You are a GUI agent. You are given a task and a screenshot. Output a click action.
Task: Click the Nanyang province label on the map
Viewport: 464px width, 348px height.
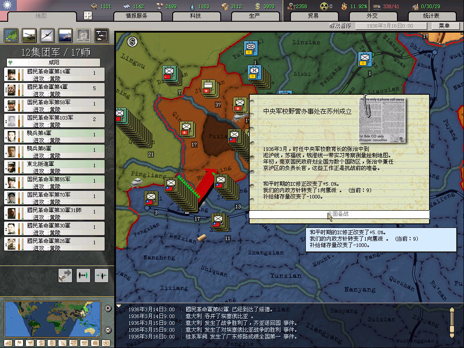click(359, 290)
